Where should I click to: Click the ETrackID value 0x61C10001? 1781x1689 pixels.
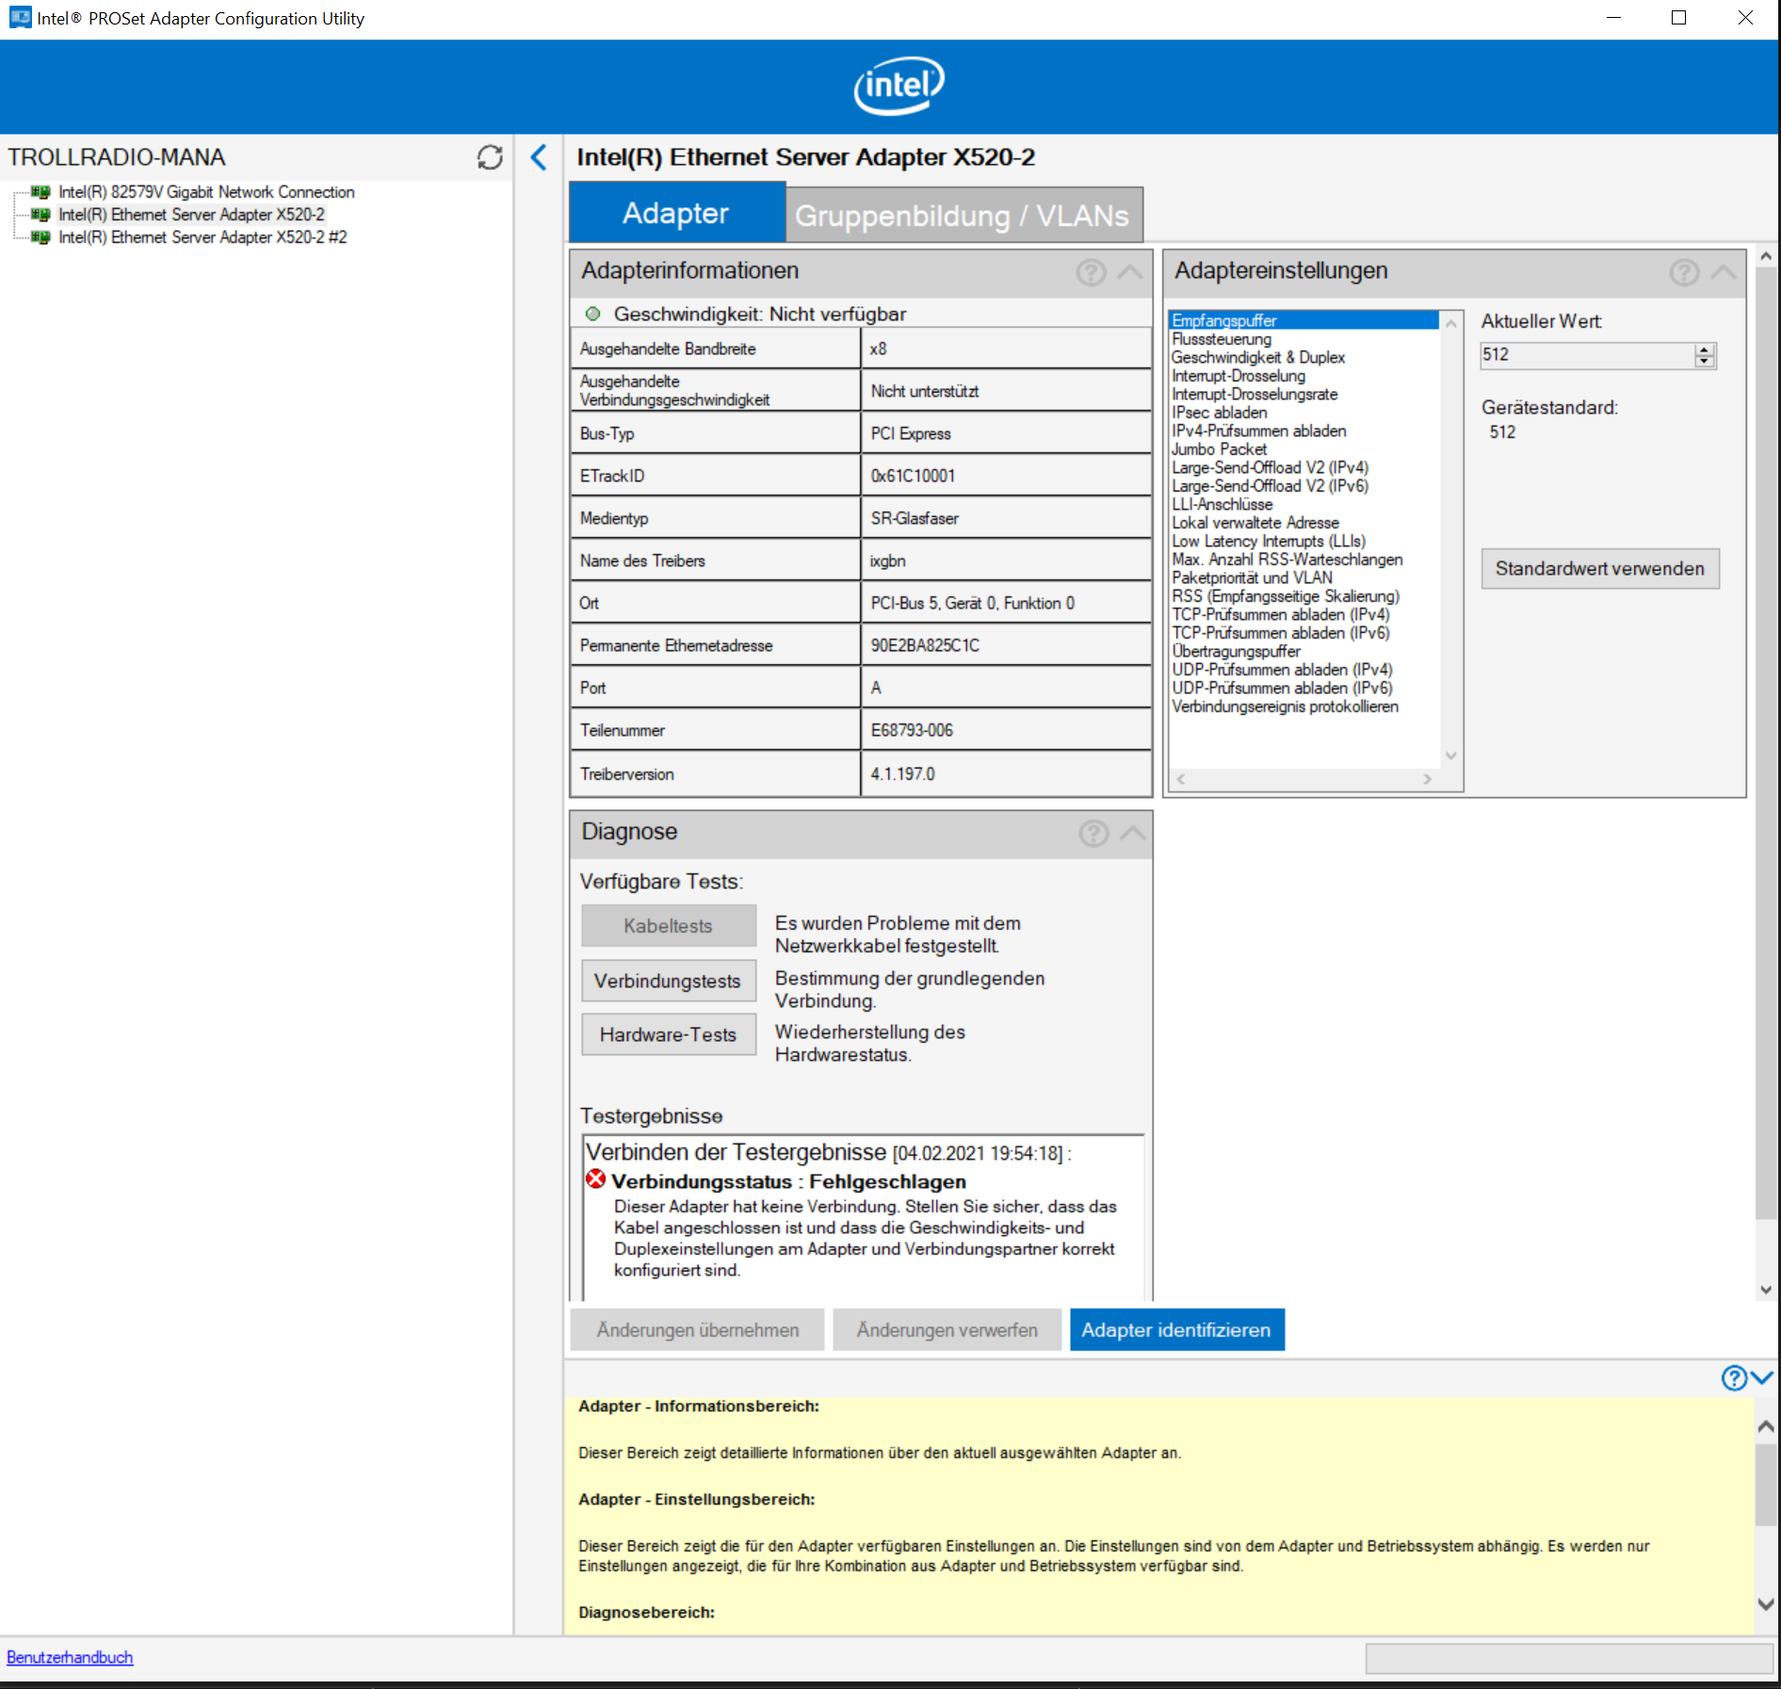[x=913, y=476]
